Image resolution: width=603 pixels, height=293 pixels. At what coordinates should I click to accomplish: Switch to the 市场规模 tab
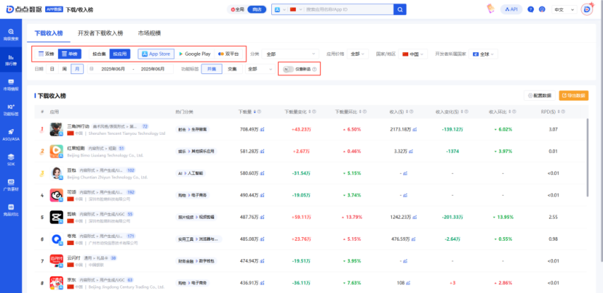pyautogui.click(x=149, y=33)
